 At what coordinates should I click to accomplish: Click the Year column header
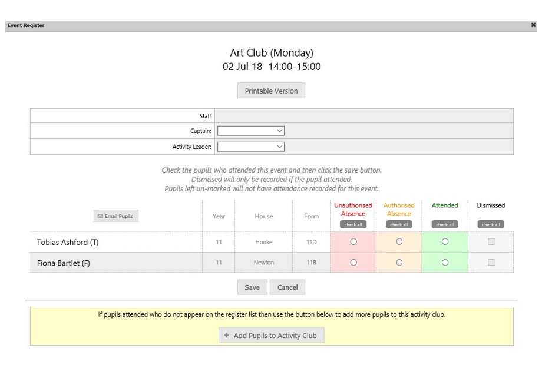(x=219, y=216)
